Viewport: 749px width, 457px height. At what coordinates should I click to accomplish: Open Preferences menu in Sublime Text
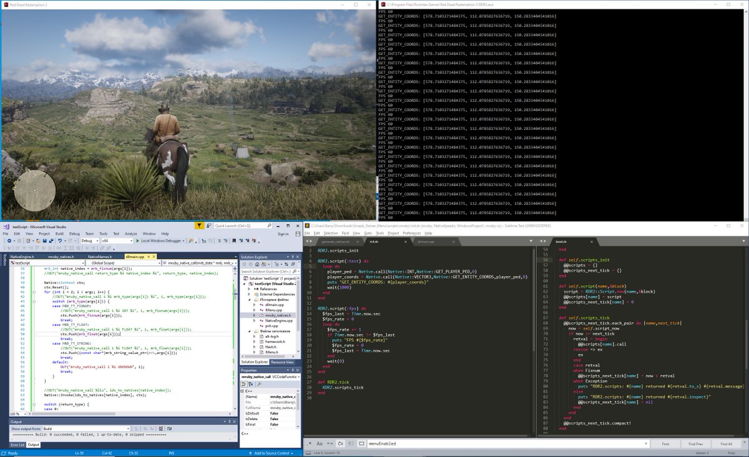pos(413,233)
